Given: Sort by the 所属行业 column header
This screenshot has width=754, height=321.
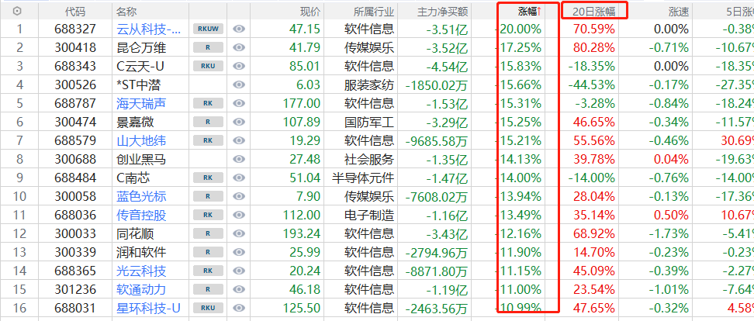Looking at the screenshot, I should [x=374, y=11].
